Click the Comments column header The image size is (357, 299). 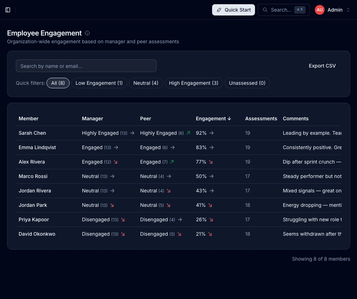coord(295,119)
